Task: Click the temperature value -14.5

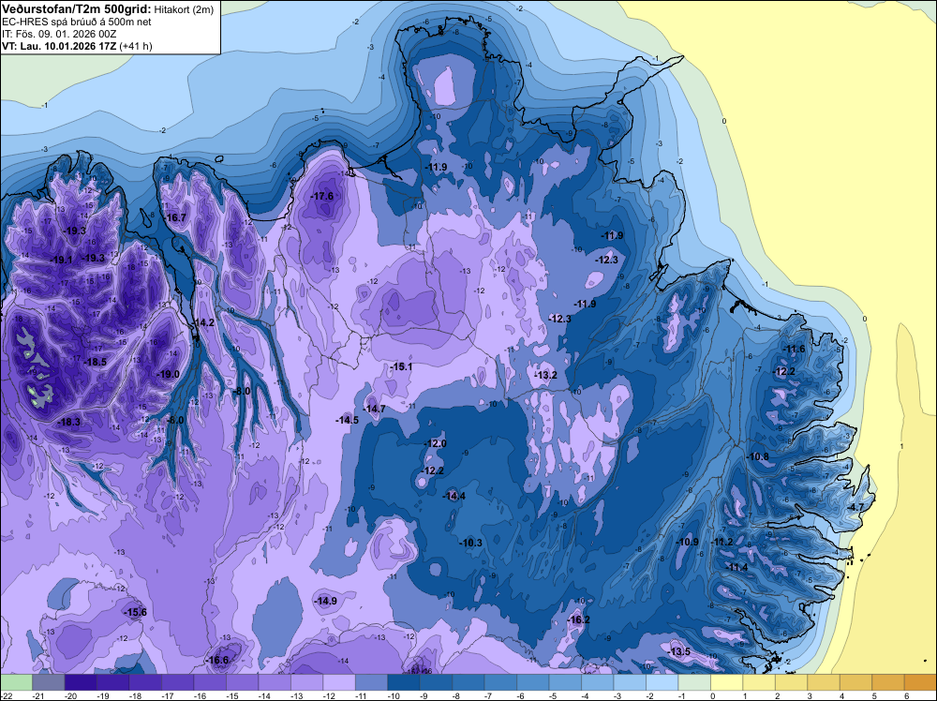Action: click(x=348, y=420)
